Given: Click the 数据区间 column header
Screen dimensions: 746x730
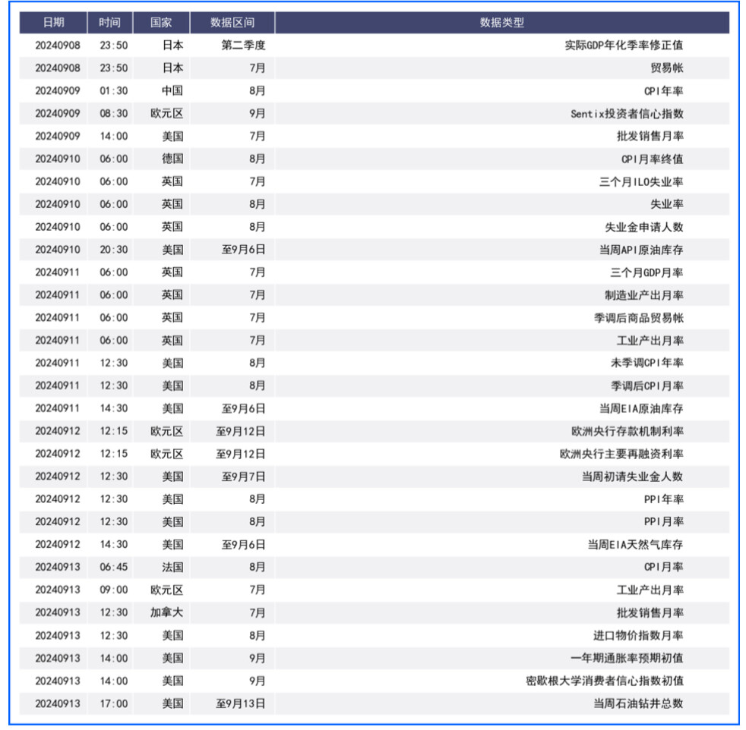Looking at the screenshot, I should coord(232,22).
